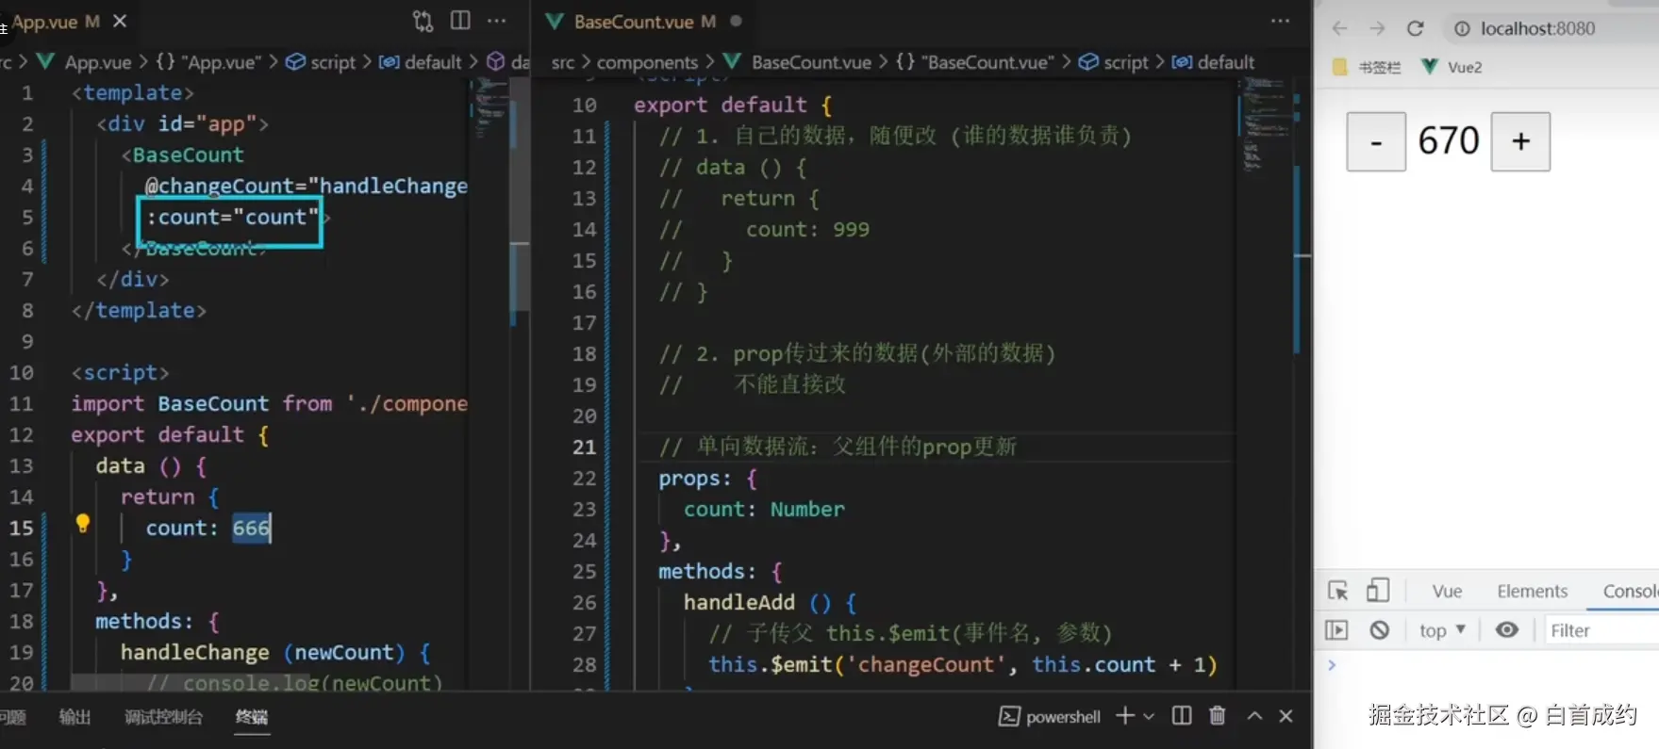The width and height of the screenshot is (1659, 749).
Task: Open more actions menu of BaseCount.vue editor
Action: click(x=1280, y=21)
